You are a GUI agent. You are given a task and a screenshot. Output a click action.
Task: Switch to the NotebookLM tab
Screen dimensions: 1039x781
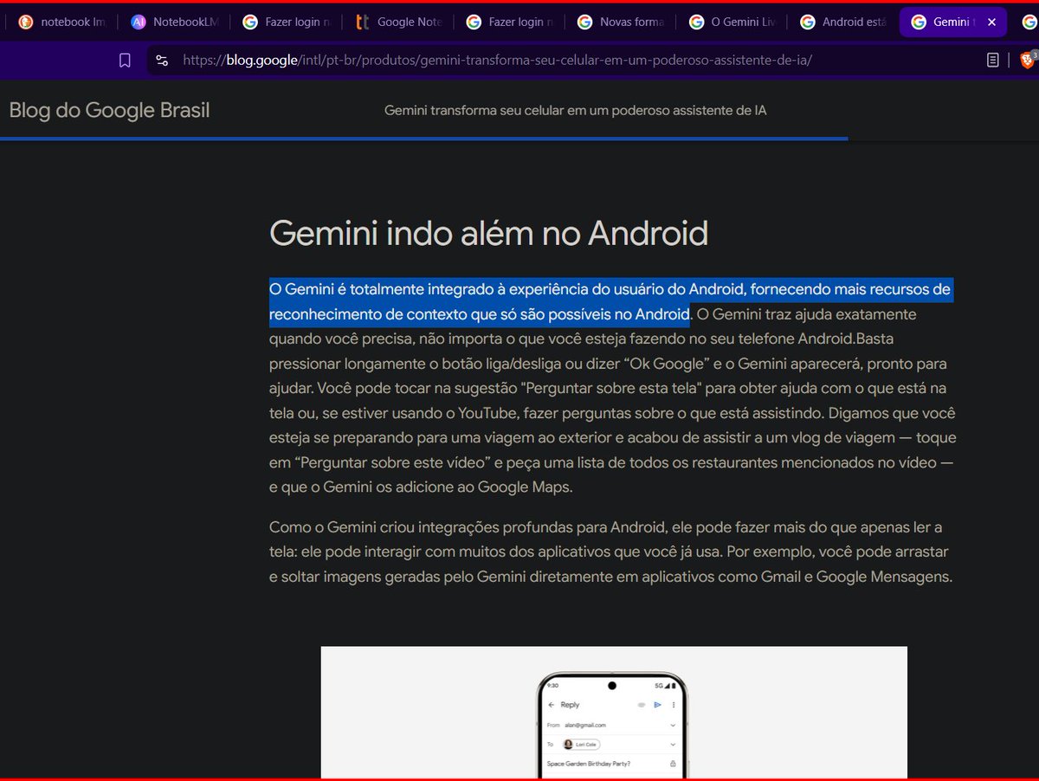173,23
